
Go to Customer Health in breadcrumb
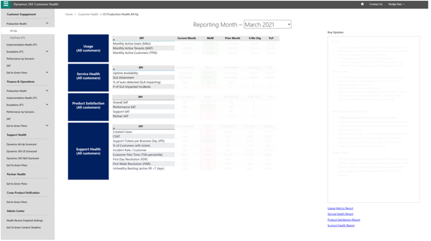click(88, 14)
